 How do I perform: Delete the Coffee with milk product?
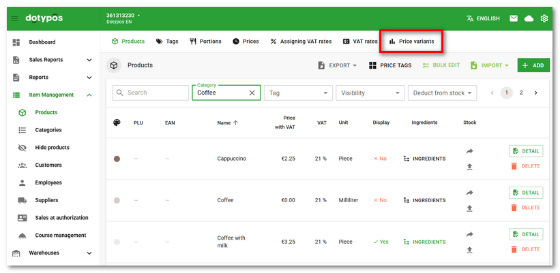pos(525,249)
